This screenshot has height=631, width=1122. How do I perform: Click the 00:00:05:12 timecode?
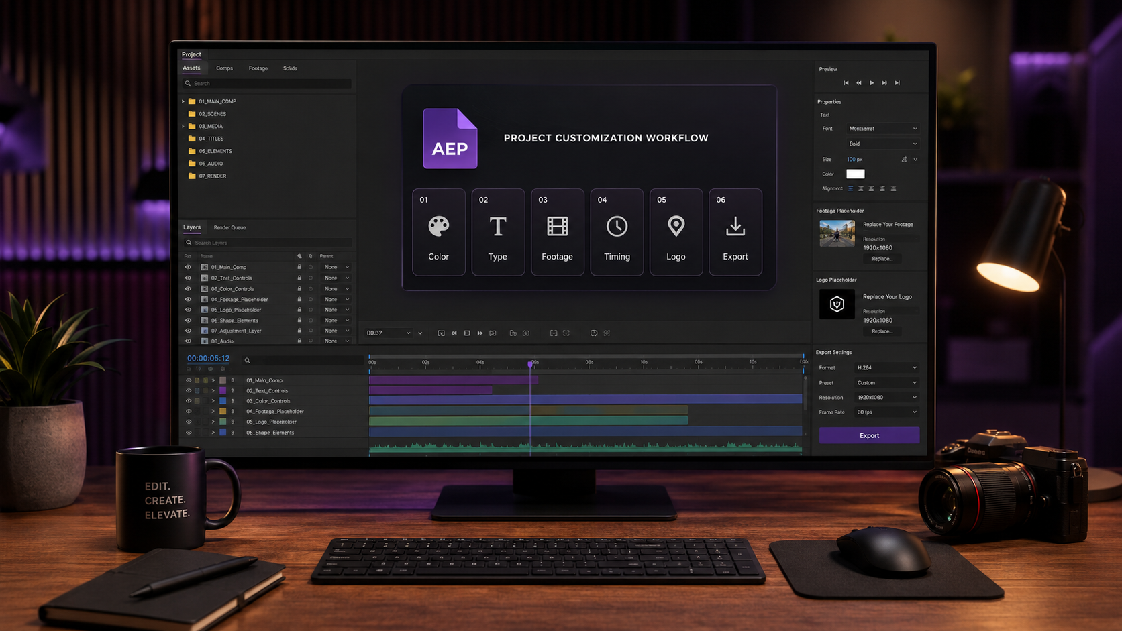point(208,359)
